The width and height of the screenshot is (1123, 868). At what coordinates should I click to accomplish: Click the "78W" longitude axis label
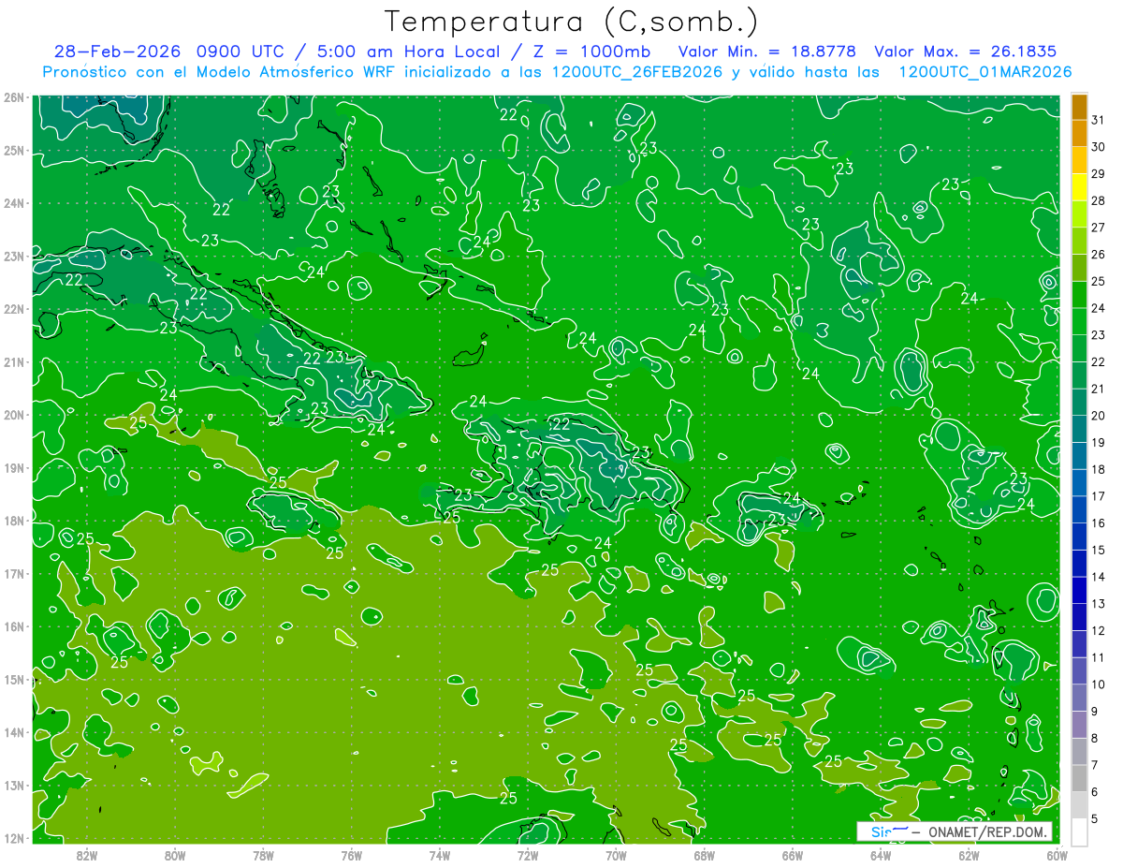coord(263,855)
